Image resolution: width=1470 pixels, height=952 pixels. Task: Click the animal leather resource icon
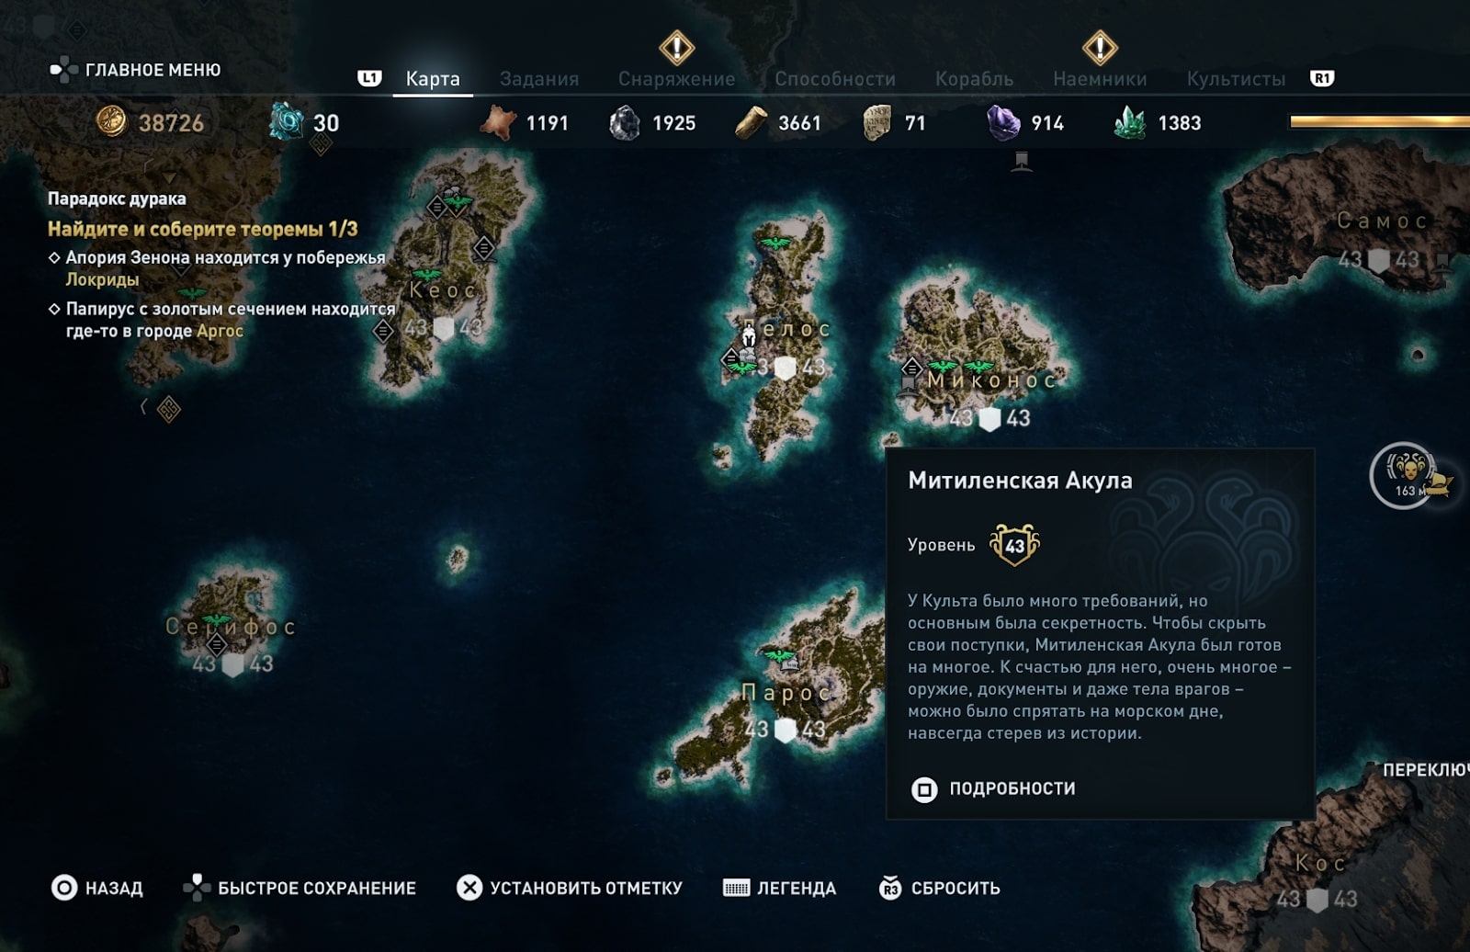[498, 122]
